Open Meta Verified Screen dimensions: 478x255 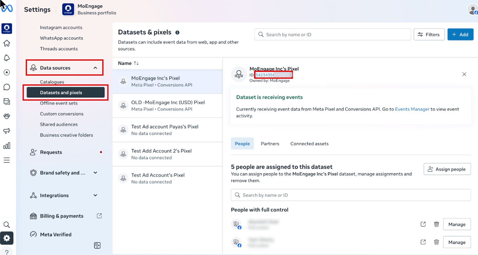pos(56,234)
